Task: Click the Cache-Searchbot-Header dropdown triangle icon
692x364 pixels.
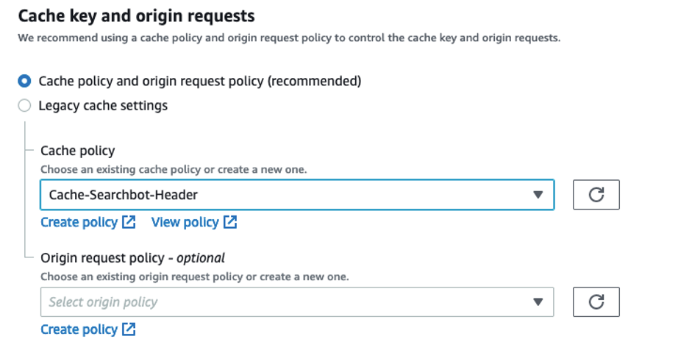Action: pos(538,195)
